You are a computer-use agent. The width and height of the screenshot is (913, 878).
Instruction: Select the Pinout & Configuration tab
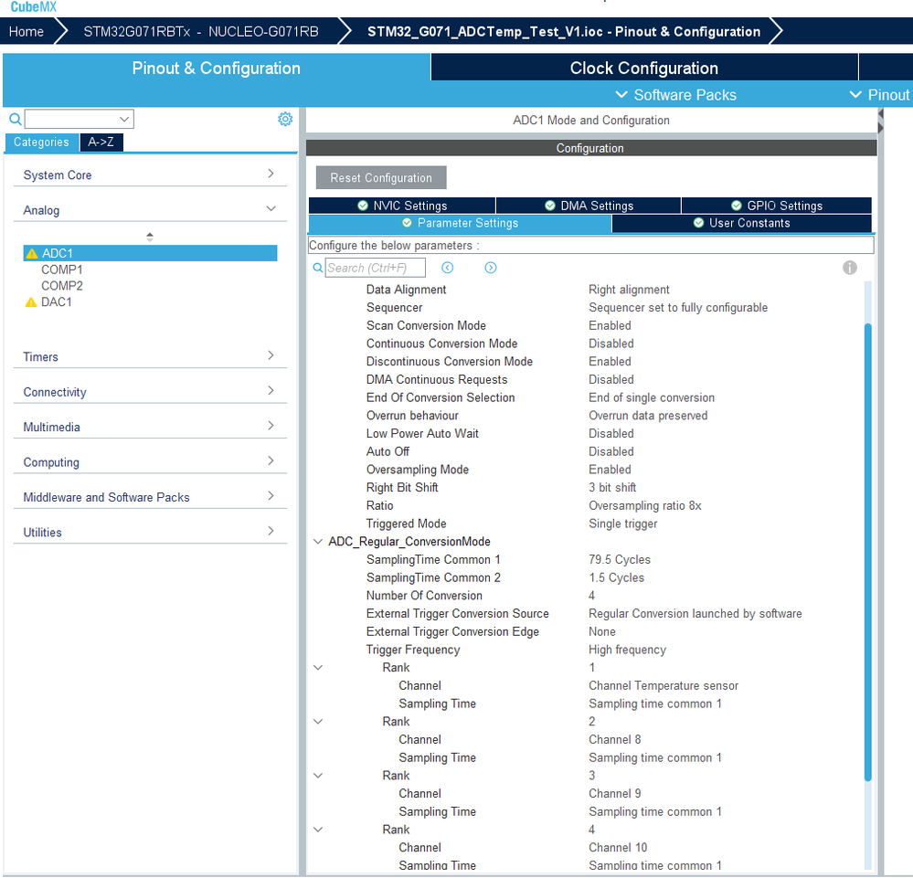(216, 68)
